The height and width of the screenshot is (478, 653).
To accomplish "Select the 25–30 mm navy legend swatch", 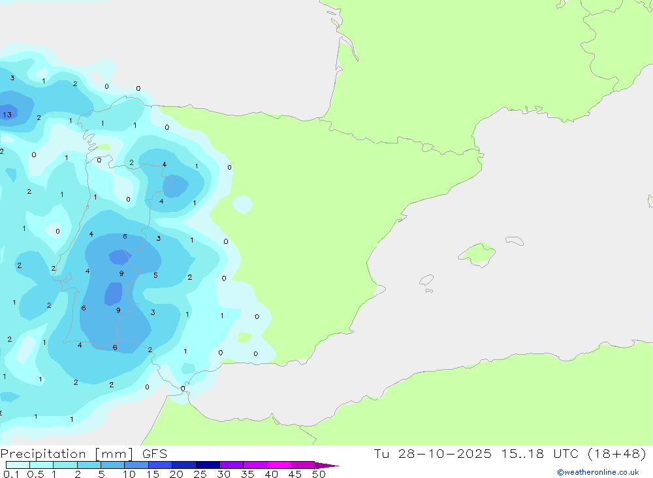I will [208, 465].
